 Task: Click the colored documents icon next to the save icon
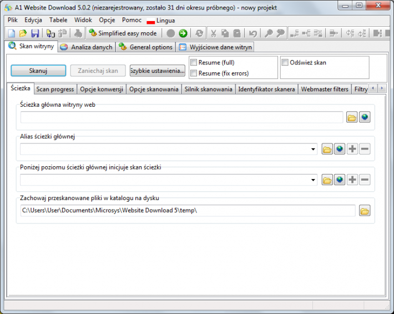tap(50, 33)
